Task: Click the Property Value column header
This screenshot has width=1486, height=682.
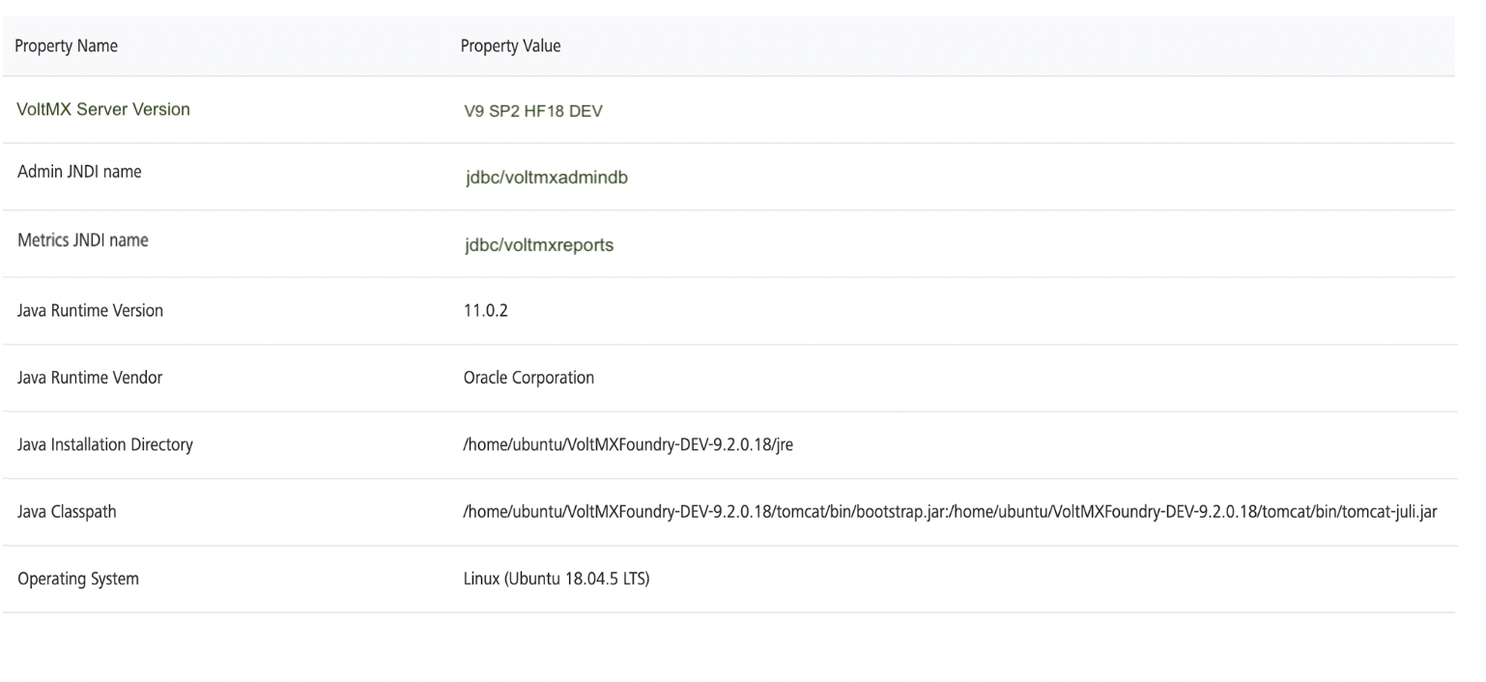Action: (x=510, y=46)
